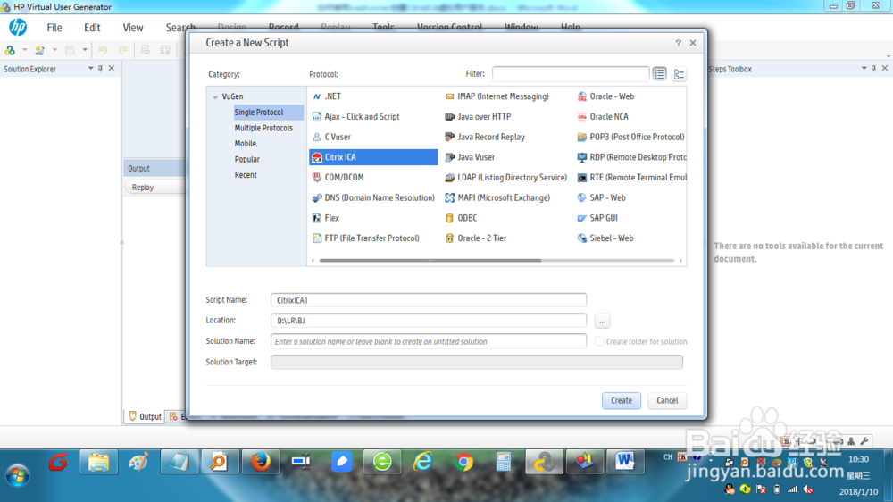Click the Create button
The width and height of the screenshot is (893, 502).
pyautogui.click(x=622, y=400)
